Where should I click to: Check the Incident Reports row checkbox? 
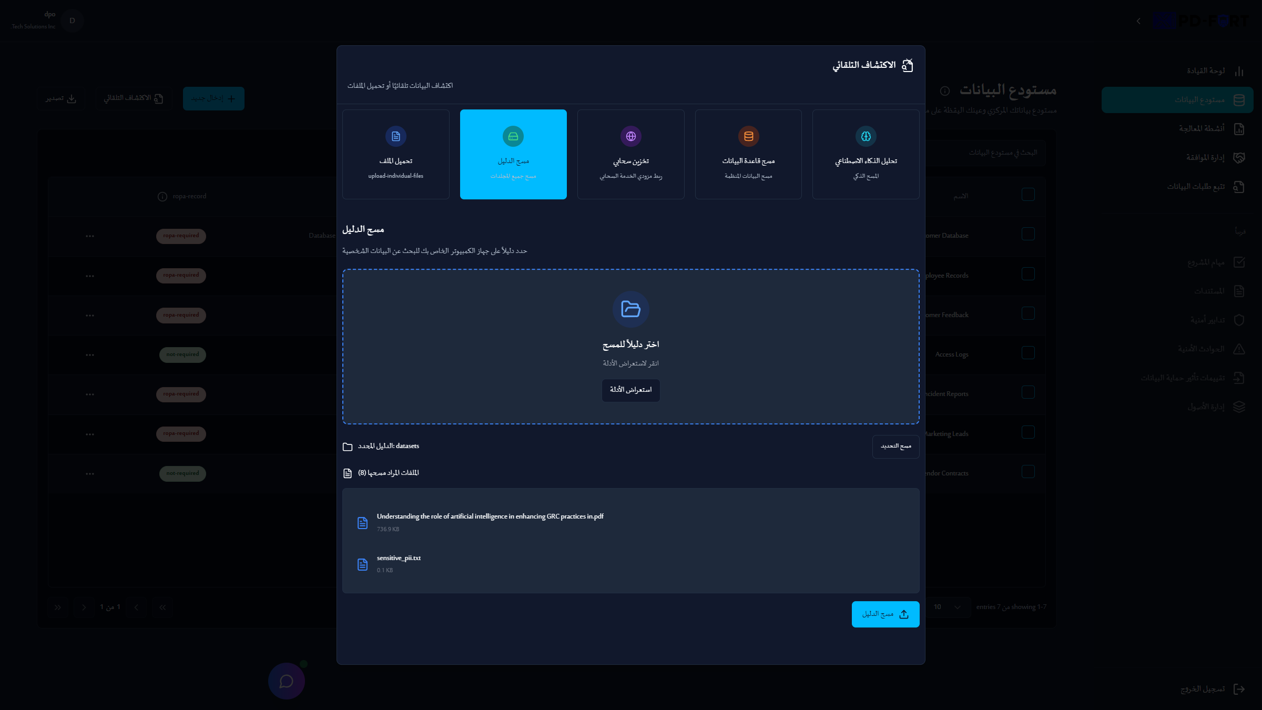click(1028, 392)
